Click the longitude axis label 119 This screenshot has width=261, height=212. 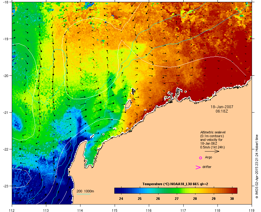pos(252,210)
